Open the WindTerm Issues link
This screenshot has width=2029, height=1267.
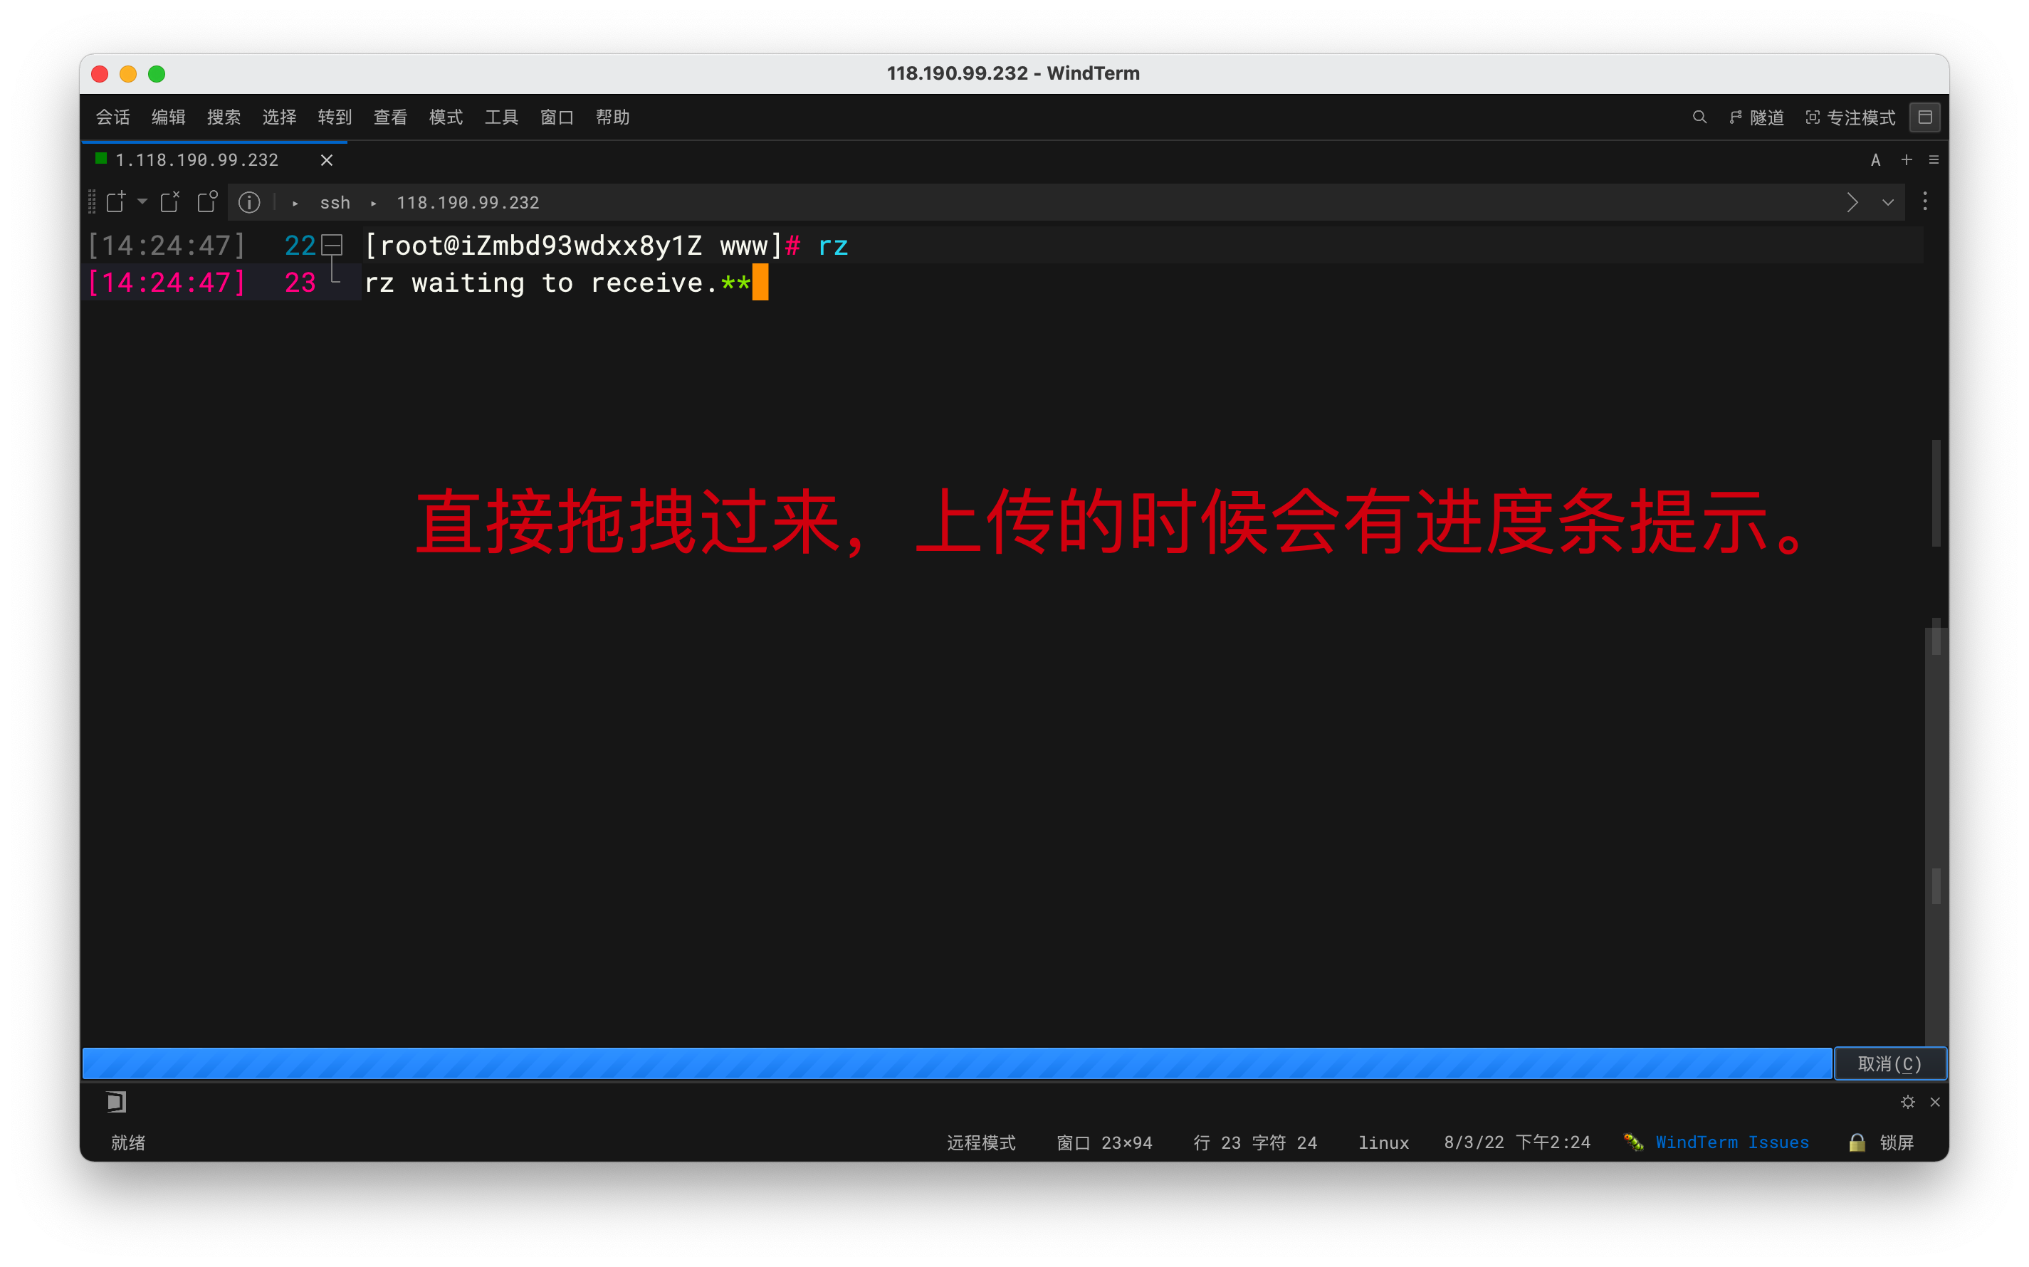(1731, 1142)
